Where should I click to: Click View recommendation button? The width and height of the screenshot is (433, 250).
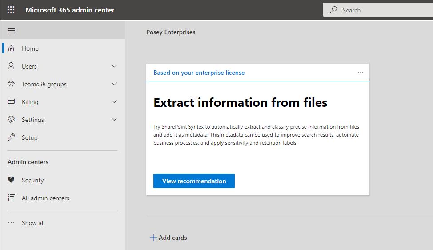click(194, 181)
